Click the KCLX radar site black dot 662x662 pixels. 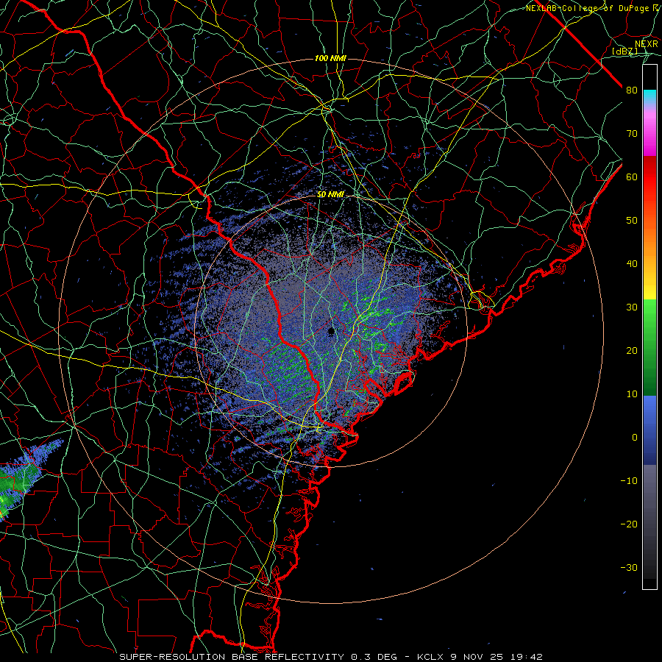pos(332,331)
